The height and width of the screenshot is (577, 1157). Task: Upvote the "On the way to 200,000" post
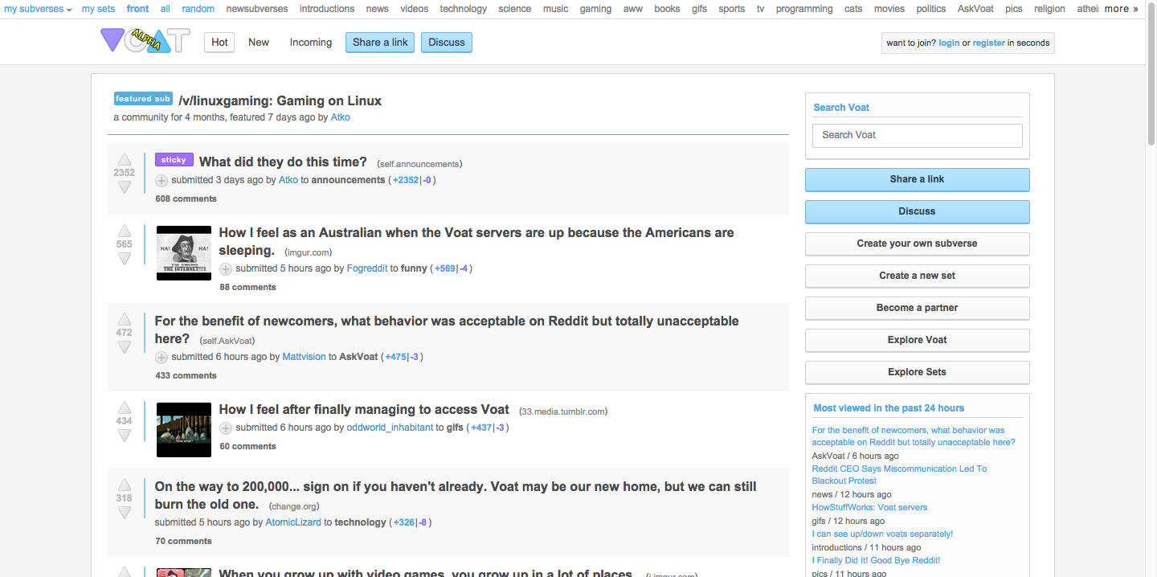[125, 485]
